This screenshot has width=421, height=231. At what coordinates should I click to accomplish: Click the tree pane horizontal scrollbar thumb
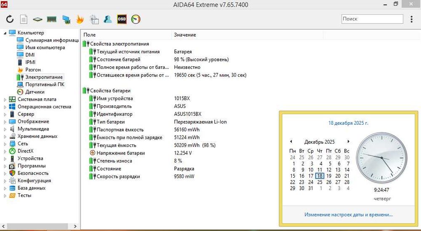(37, 226)
